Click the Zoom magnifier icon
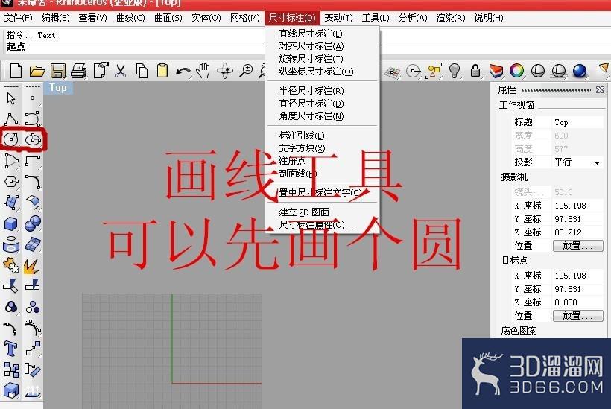This screenshot has height=409, width=611. [246, 71]
